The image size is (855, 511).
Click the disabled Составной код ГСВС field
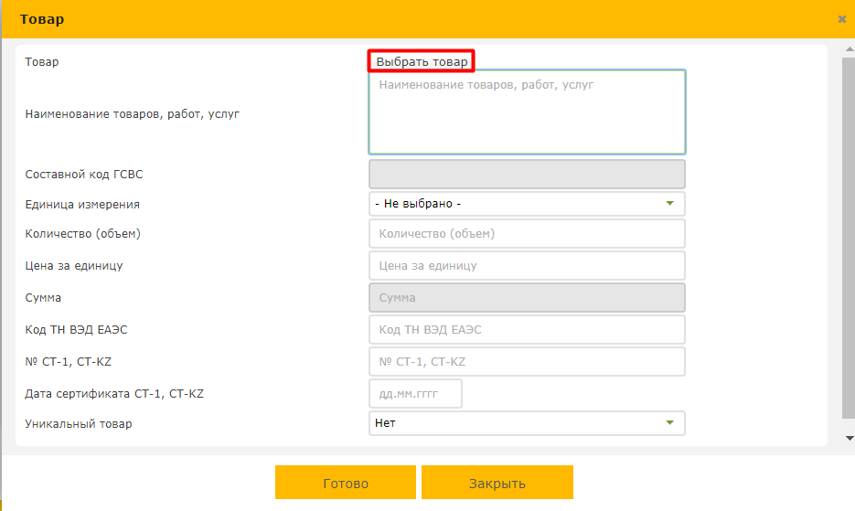[x=527, y=174]
